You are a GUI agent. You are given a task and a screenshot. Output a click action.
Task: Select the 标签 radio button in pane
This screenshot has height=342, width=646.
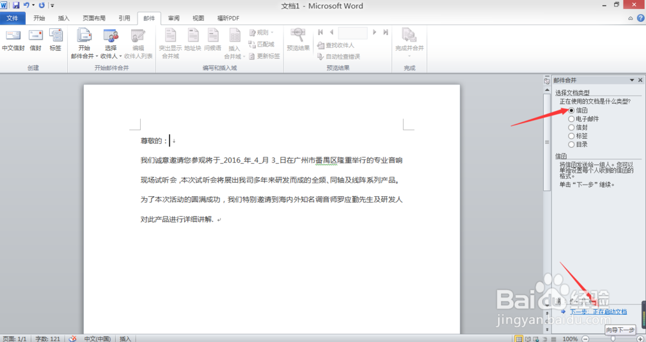572,136
